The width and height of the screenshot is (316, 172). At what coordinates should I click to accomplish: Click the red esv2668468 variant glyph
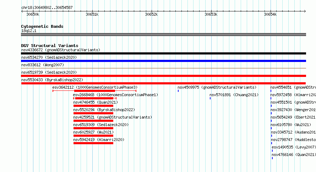(x=95, y=98)
